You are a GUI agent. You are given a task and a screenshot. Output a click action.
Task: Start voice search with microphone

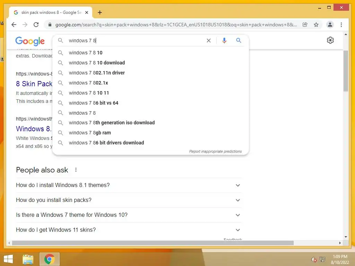(224, 41)
